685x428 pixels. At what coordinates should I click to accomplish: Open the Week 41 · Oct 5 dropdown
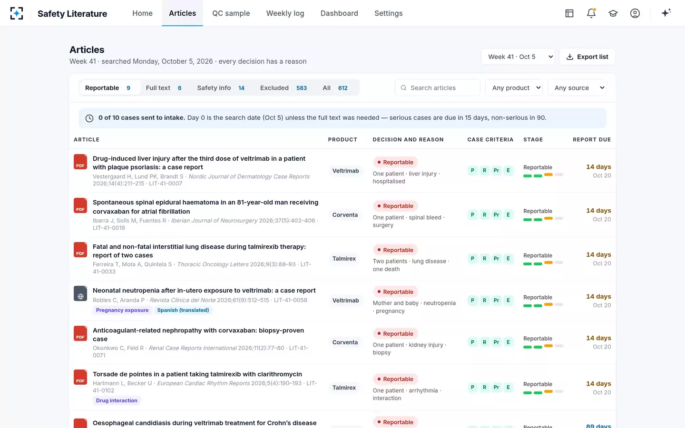click(x=519, y=57)
